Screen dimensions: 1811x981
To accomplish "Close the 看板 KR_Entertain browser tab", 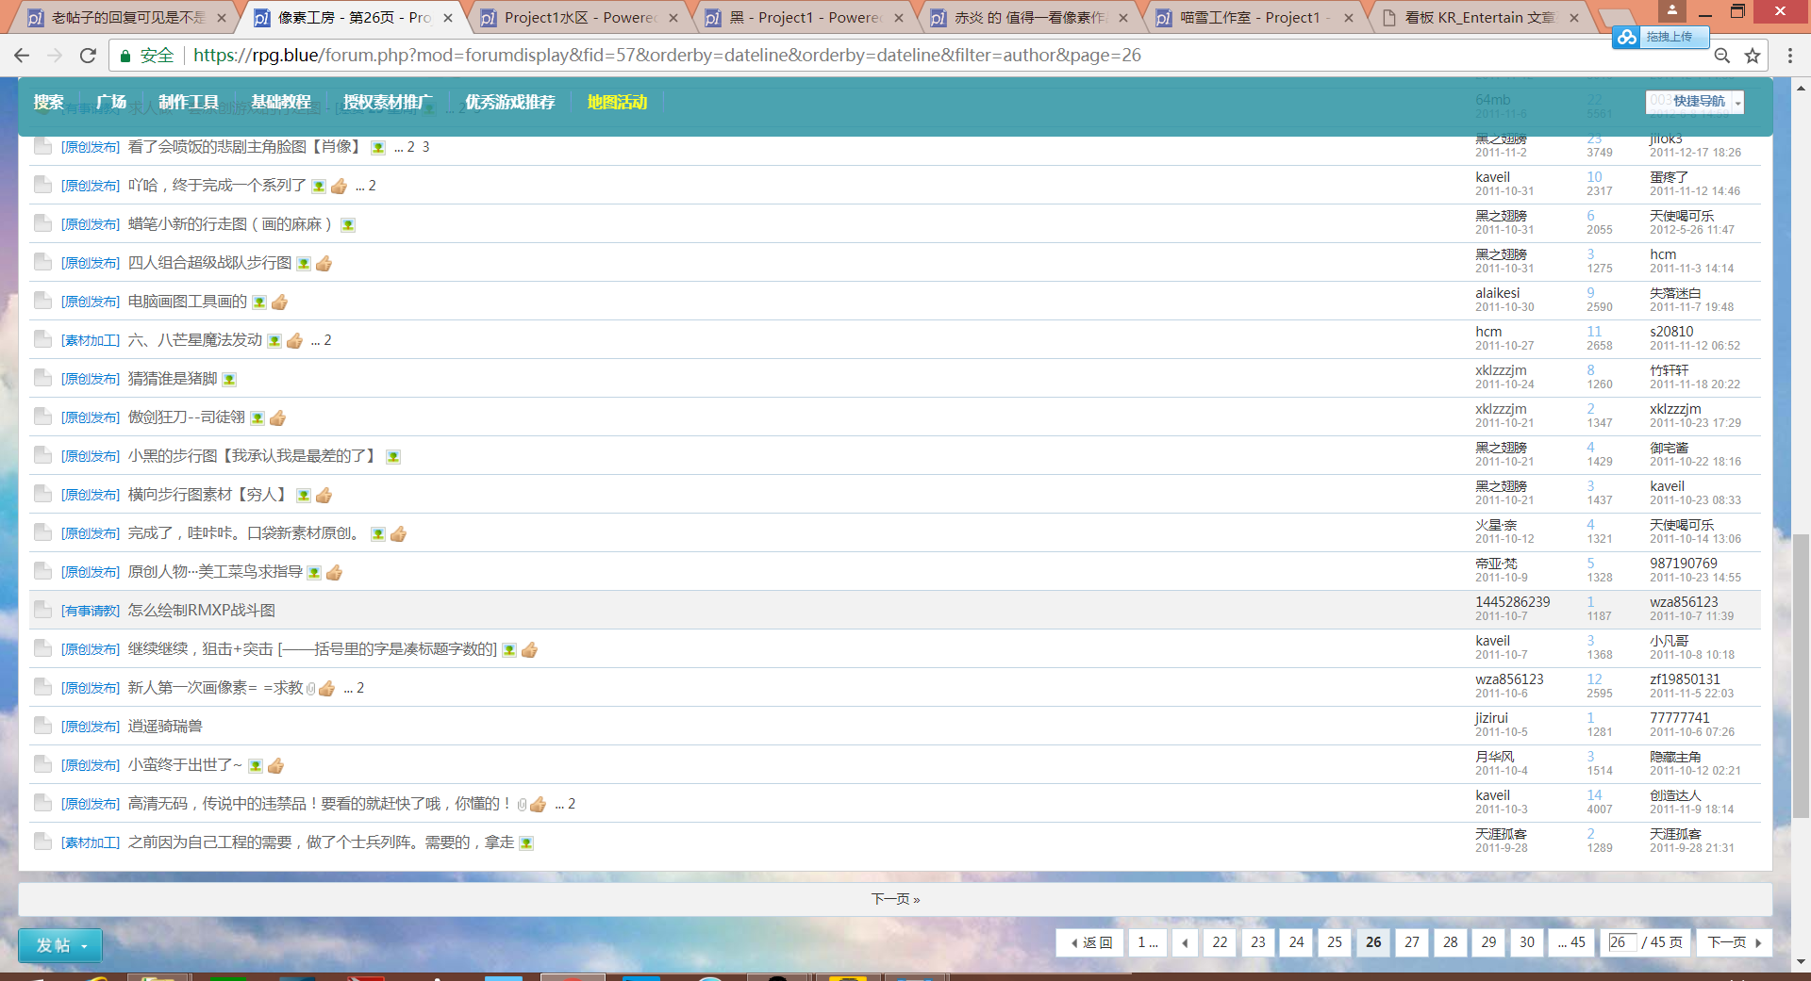I will (x=1574, y=17).
